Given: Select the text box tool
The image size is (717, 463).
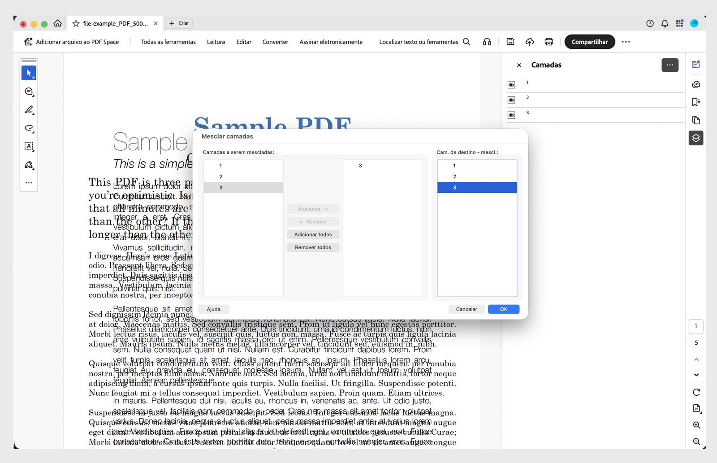Looking at the screenshot, I should click(29, 146).
